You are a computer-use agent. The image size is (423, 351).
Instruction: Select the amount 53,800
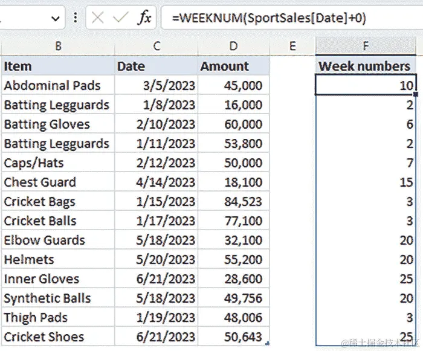pyautogui.click(x=234, y=144)
